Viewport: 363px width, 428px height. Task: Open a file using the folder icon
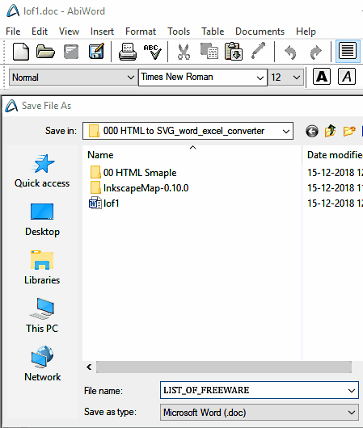tap(45, 52)
